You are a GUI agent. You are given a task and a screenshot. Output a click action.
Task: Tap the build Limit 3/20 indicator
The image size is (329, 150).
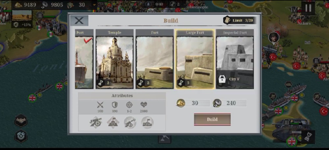point(240,21)
